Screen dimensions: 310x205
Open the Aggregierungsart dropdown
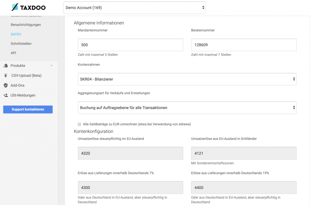pyautogui.click(x=187, y=108)
